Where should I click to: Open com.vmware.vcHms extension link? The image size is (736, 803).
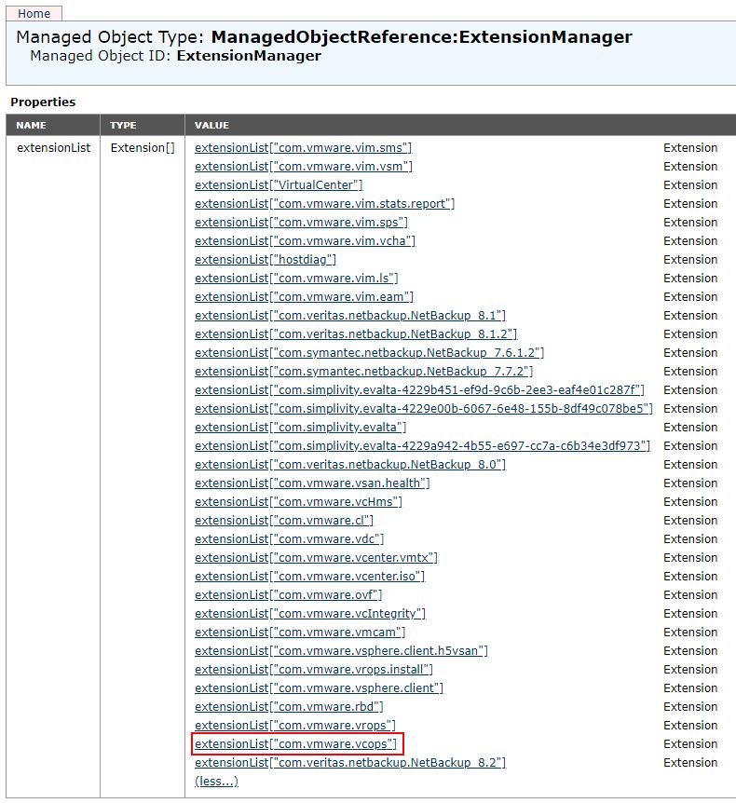coord(299,502)
